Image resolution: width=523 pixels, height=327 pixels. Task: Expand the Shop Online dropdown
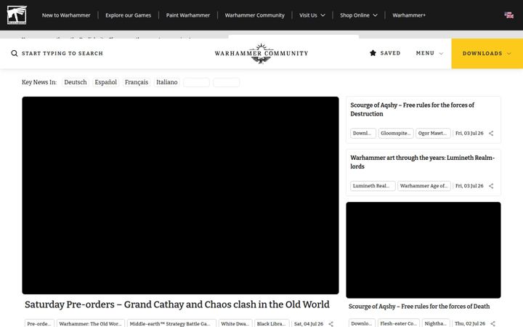pos(359,15)
